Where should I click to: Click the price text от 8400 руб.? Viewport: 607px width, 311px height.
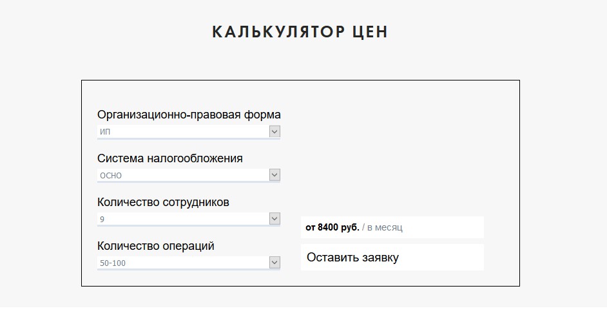[332, 227]
